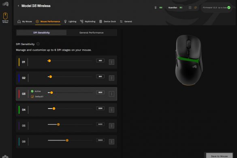Switch to the Lighting tab
237x158 pixels.
70,21
